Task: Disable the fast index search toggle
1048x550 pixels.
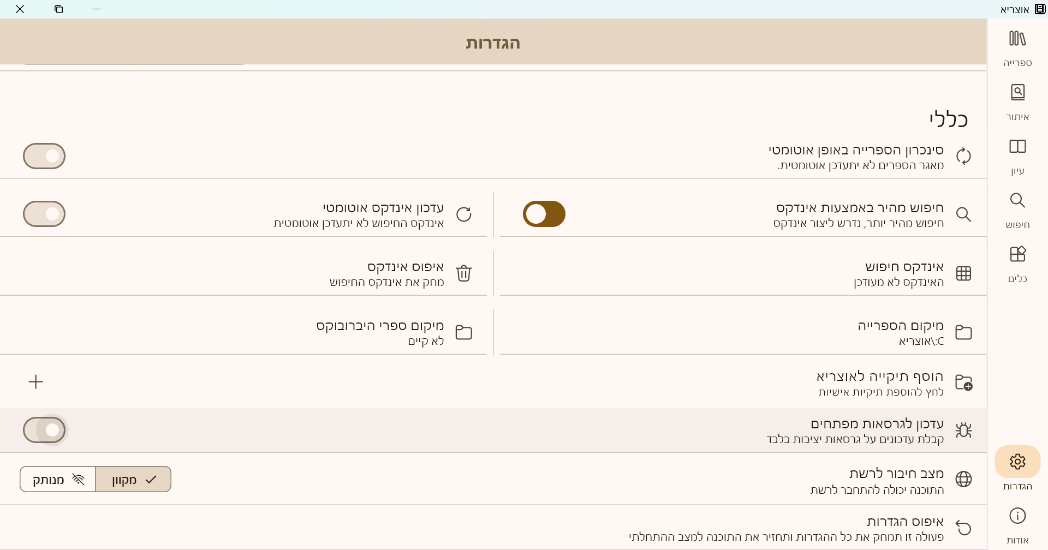Action: point(544,214)
